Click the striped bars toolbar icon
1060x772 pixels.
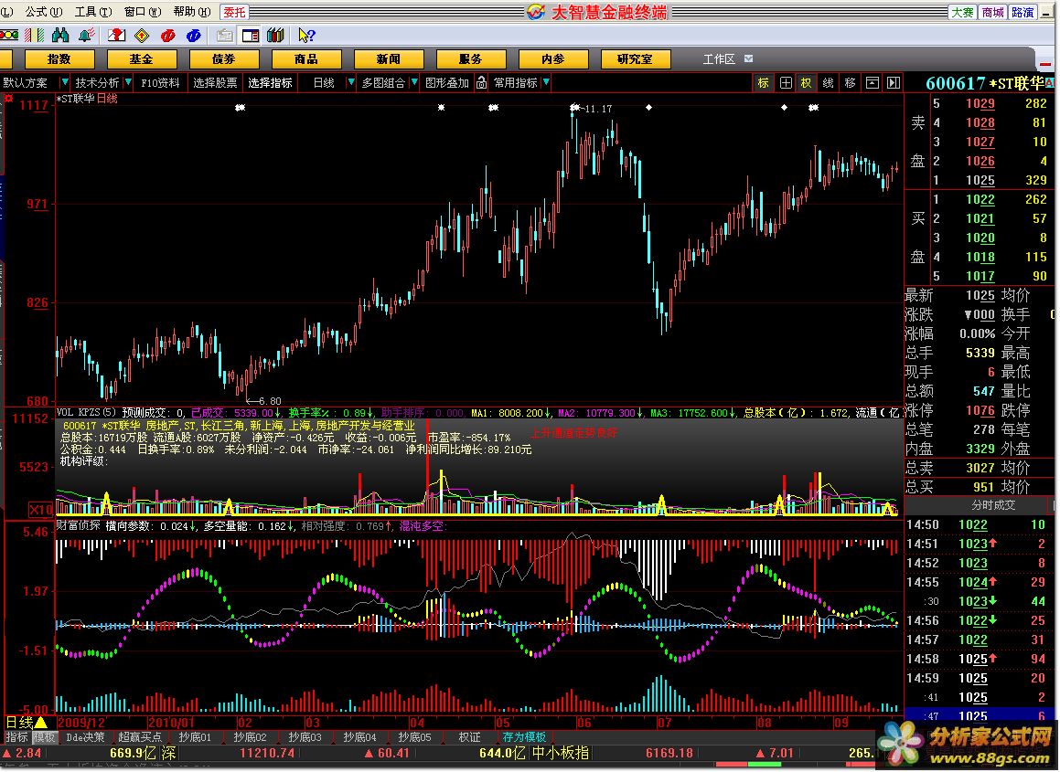pyautogui.click(x=34, y=35)
